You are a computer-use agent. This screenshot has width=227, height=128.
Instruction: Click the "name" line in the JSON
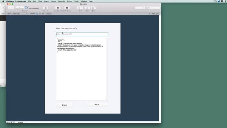pos(70,43)
